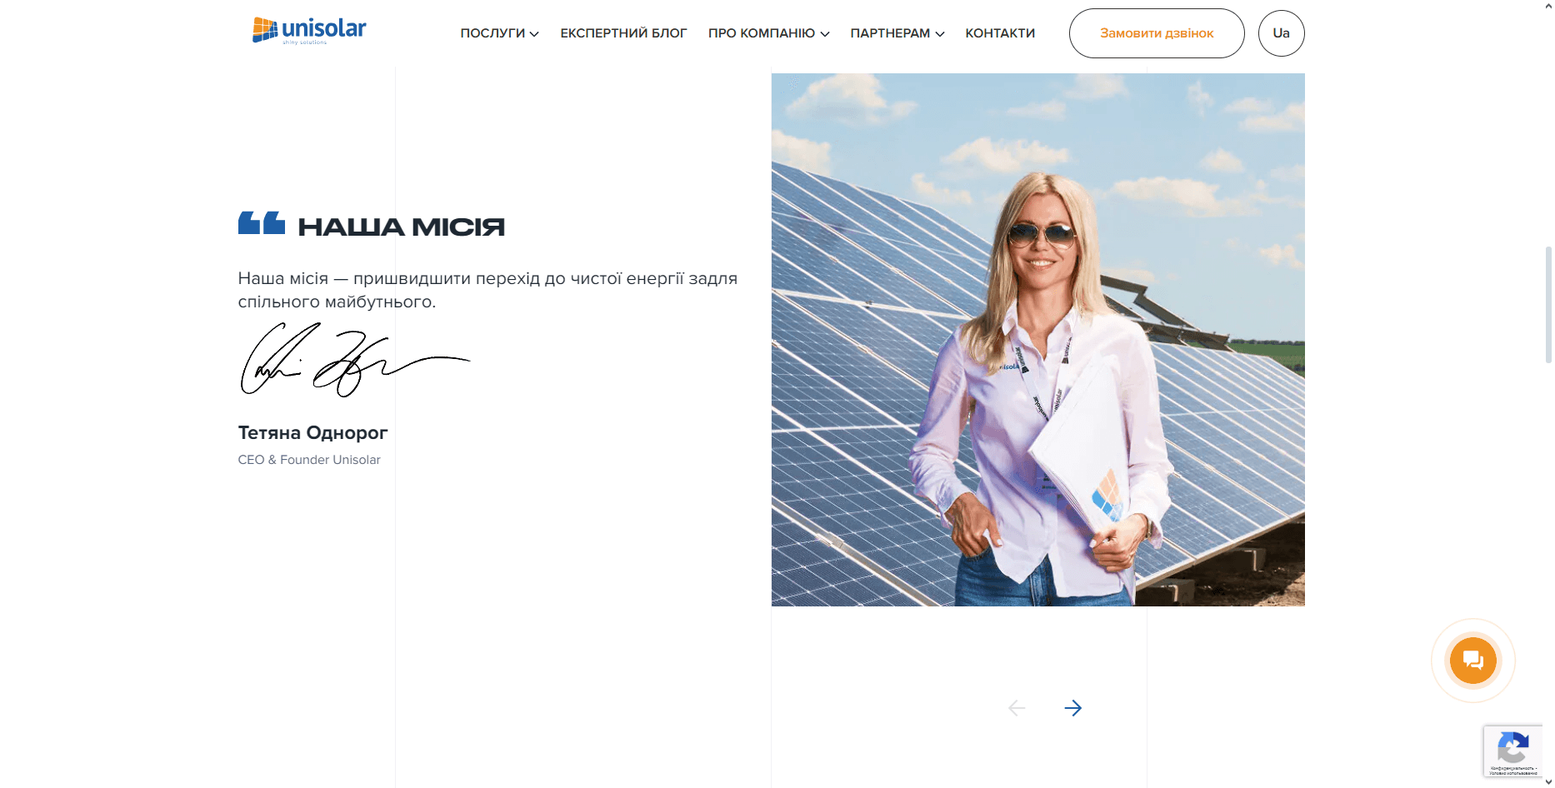Expand the ПАРТНЕРАМ dropdown chevron

pyautogui.click(x=940, y=34)
